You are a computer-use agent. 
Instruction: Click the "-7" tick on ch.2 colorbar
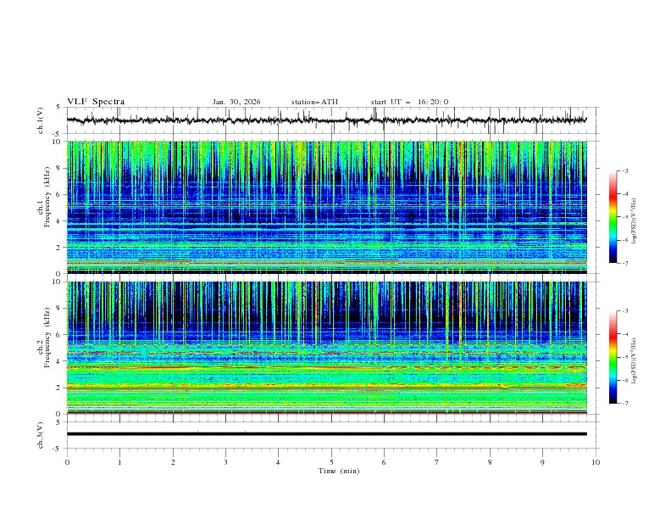(x=625, y=404)
